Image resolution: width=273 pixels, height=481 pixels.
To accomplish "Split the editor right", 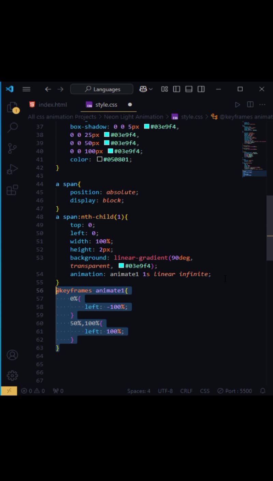I will pos(250,105).
